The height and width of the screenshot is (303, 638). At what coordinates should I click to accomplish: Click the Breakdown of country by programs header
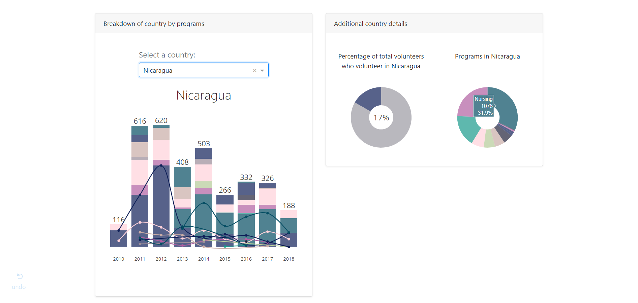coord(154,24)
